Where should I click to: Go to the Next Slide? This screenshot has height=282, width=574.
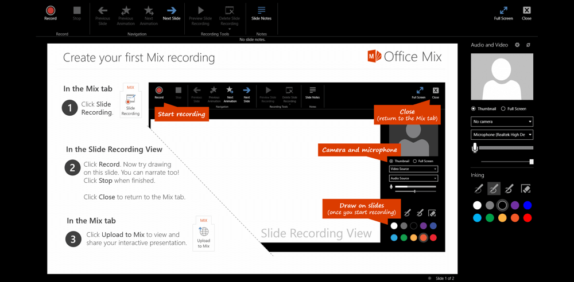click(171, 13)
